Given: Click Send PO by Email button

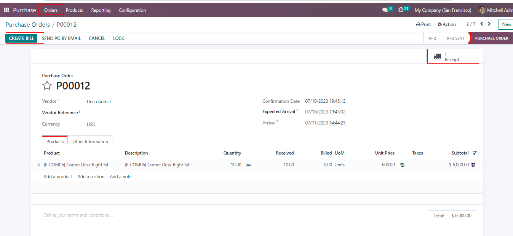Looking at the screenshot, I should click(61, 38).
